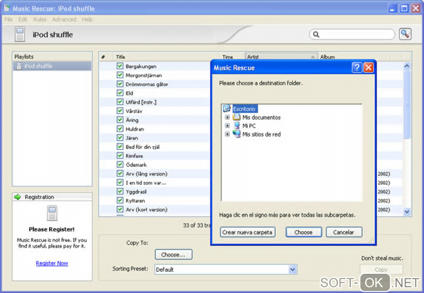This screenshot has width=424, height=293.
Task: Select Mis documentos in the folder tree
Action: coord(261,117)
